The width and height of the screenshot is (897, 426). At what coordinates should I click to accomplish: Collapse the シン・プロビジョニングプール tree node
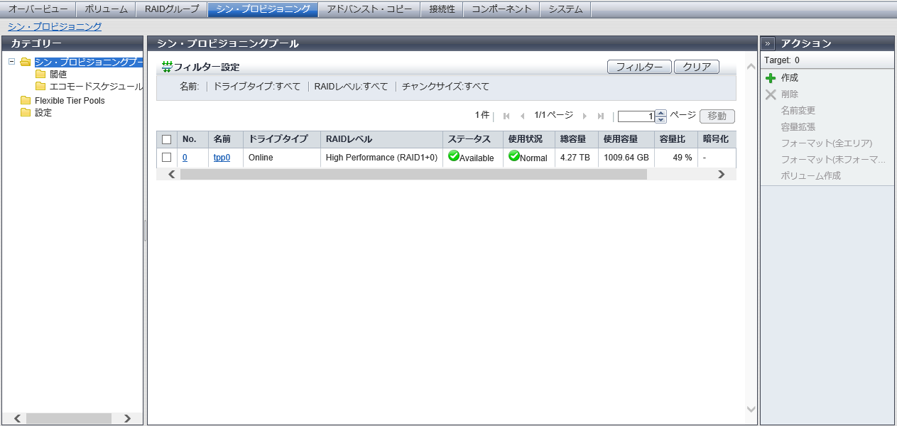click(12, 62)
